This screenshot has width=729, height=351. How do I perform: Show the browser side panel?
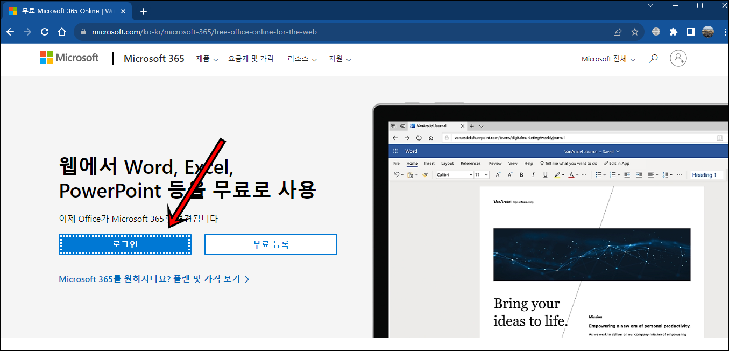690,32
